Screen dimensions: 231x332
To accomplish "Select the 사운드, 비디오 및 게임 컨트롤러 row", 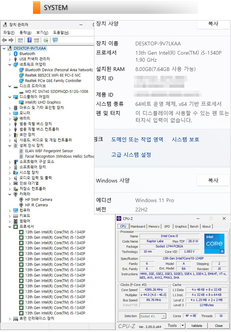I will 43,140.
